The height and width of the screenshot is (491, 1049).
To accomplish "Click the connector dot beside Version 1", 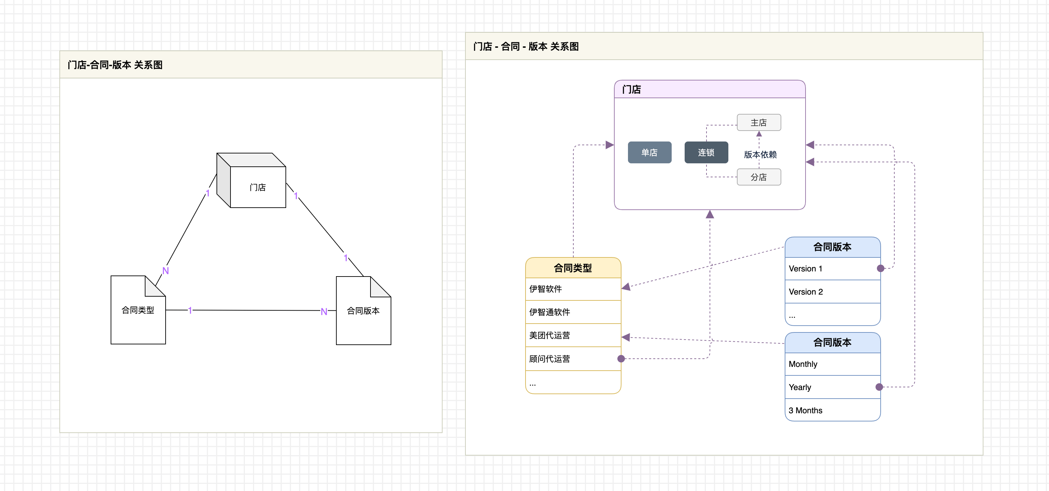I will (880, 268).
